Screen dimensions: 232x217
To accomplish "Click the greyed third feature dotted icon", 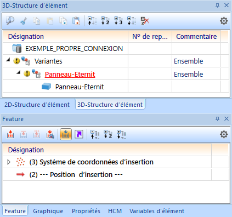I will point(37,134).
